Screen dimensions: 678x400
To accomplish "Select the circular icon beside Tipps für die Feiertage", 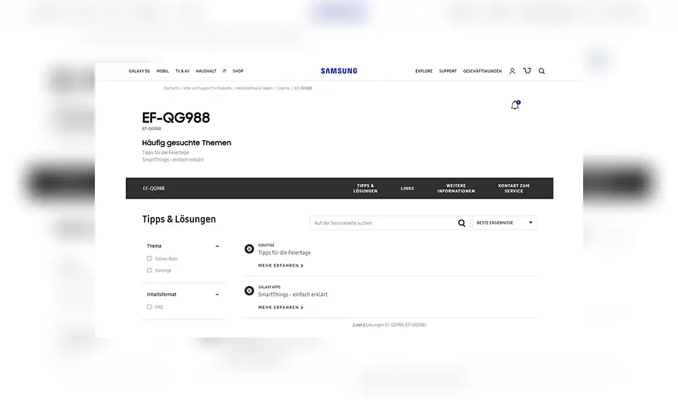I will coord(250,250).
